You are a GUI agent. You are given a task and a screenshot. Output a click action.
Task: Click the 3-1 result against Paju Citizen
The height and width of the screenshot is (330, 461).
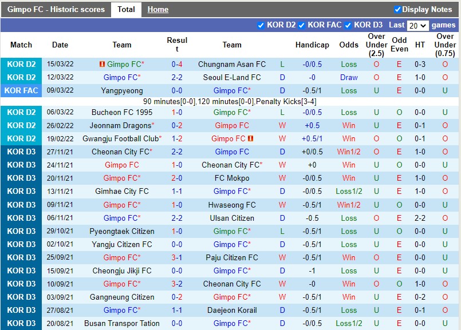[x=177, y=258]
